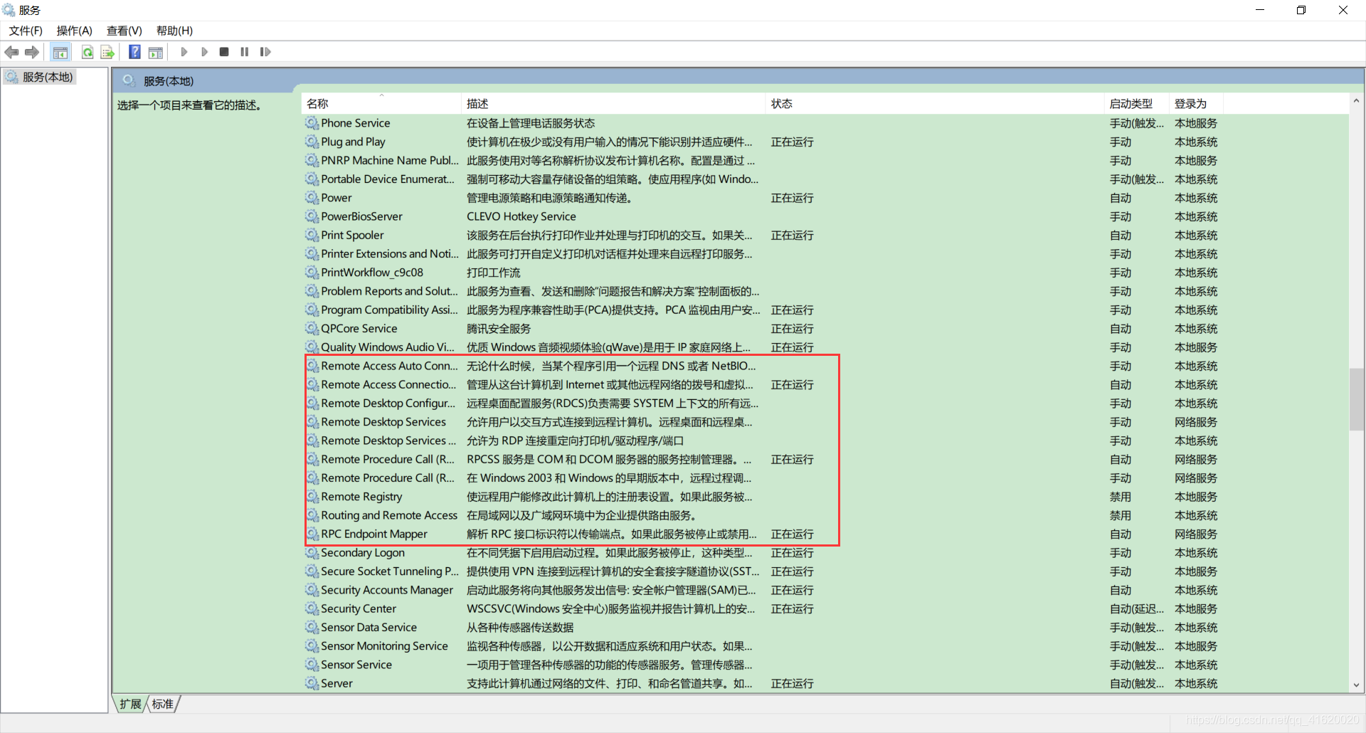Image resolution: width=1366 pixels, height=733 pixels.
Task: Click the action pane show/hide icon
Action: pos(156,52)
